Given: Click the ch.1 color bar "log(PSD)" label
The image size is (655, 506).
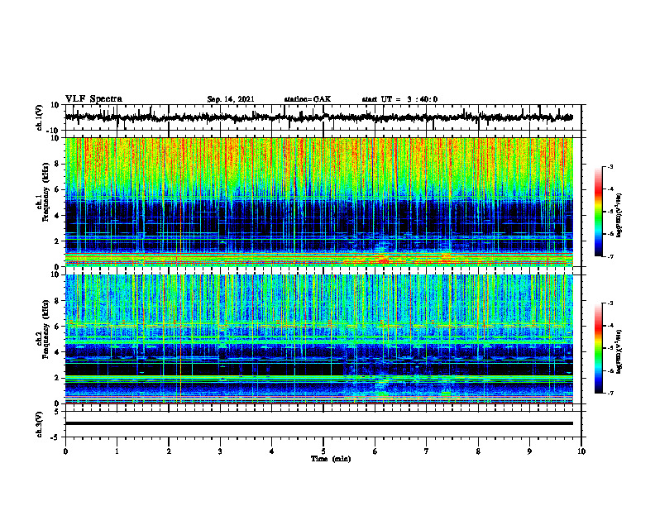Looking at the screenshot, I should click(619, 216).
